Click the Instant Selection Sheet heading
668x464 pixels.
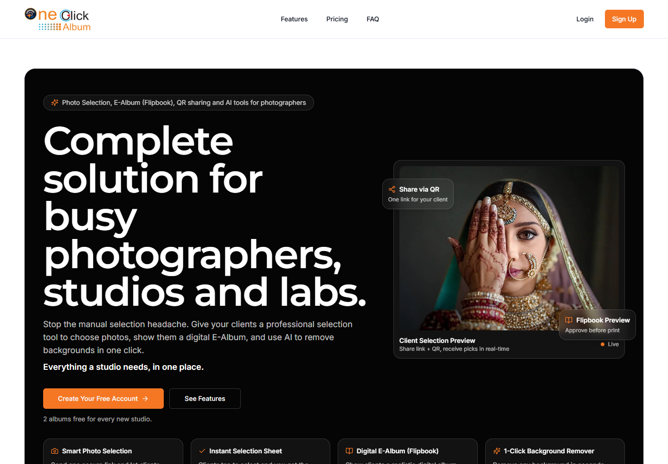[245, 451]
